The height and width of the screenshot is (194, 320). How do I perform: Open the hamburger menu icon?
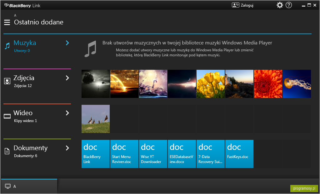[x=7, y=22]
